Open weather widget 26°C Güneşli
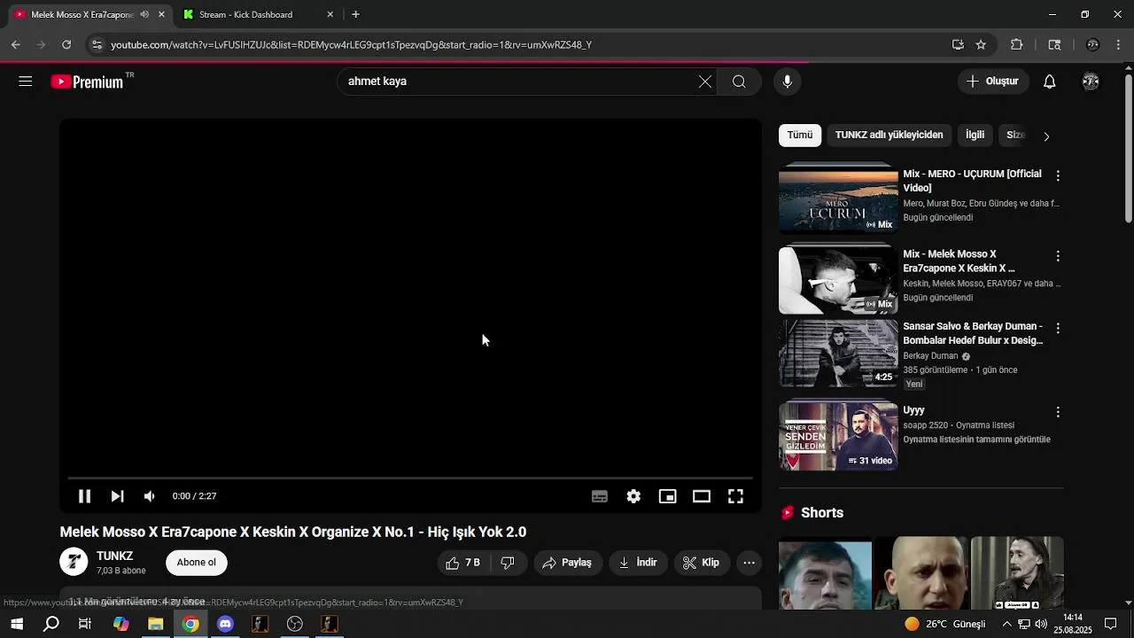1134x638 pixels. [x=944, y=624]
